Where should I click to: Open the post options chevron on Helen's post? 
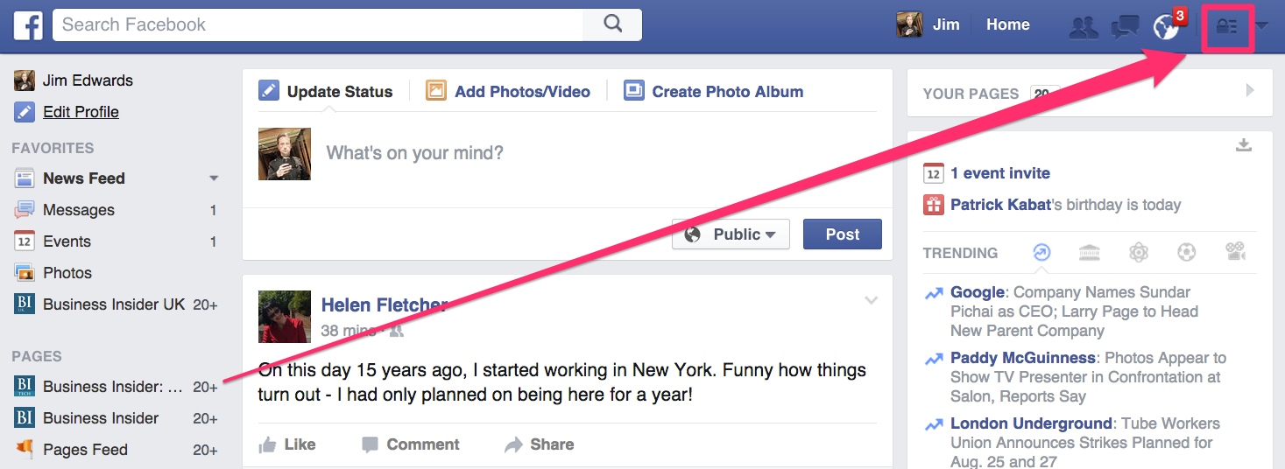871,300
